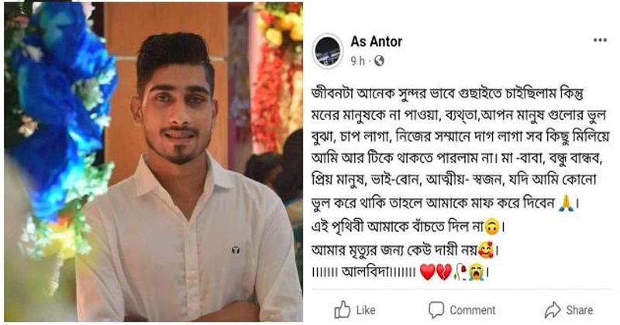Click the Share arrow icon

(553, 310)
